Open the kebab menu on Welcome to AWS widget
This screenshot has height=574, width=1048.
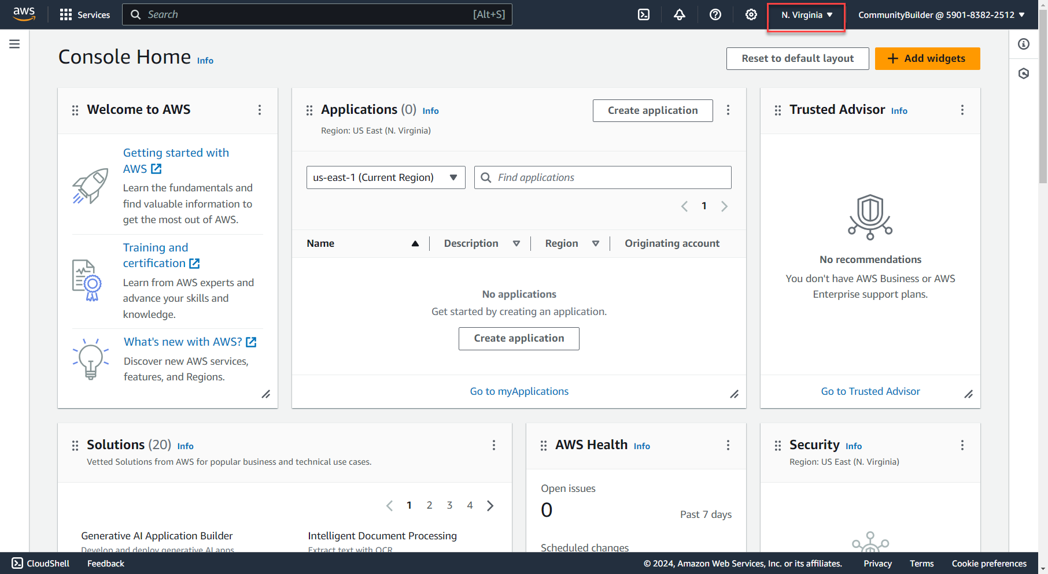260,110
